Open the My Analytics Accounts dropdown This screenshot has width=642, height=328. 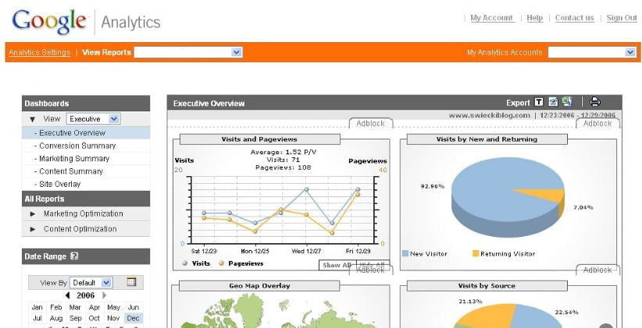(x=592, y=52)
